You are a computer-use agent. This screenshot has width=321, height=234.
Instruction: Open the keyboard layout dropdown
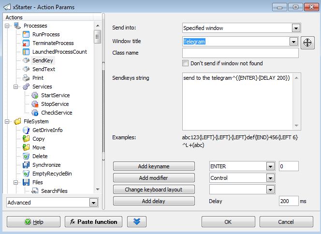click(270, 190)
